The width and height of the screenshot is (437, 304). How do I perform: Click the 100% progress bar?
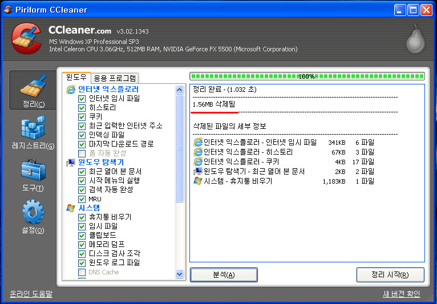(307, 76)
